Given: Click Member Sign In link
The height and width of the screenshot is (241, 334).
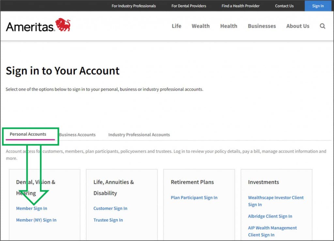Looking at the screenshot, I should (x=32, y=208).
